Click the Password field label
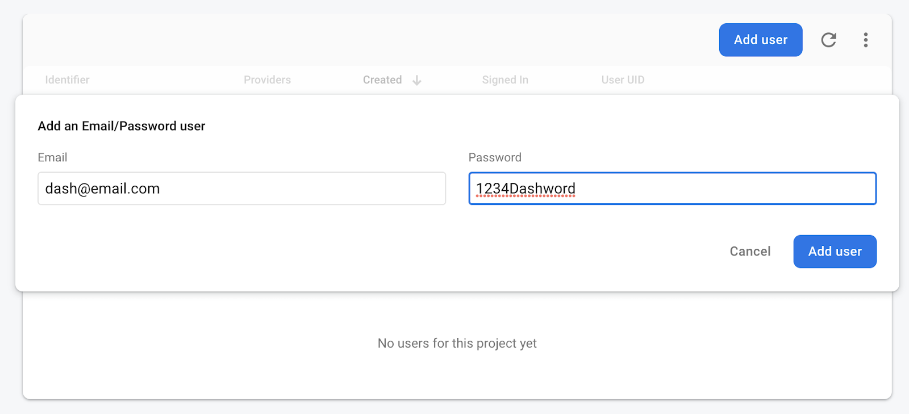This screenshot has width=909, height=414. (x=495, y=157)
